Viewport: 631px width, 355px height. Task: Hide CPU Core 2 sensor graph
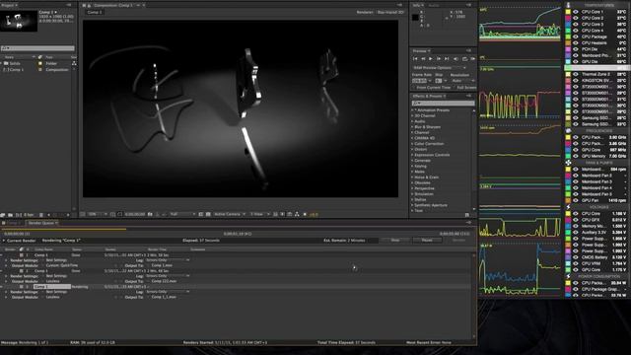tap(576, 18)
